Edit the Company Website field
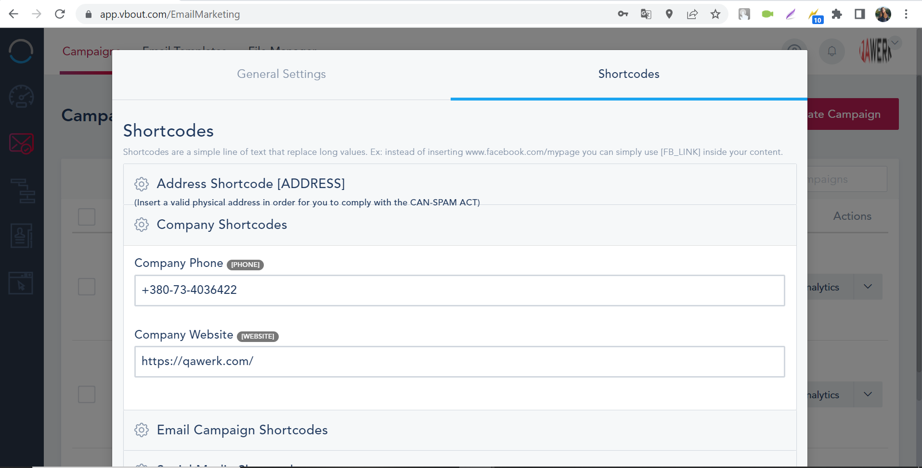The image size is (922, 468). [460, 362]
